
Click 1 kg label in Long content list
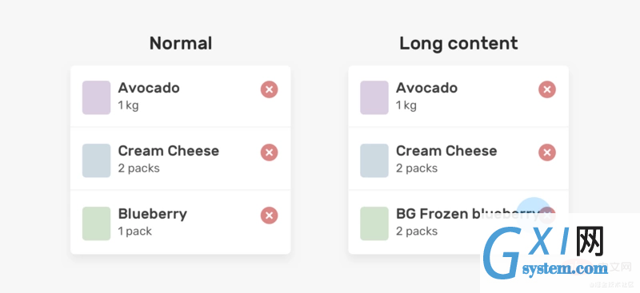click(x=406, y=105)
